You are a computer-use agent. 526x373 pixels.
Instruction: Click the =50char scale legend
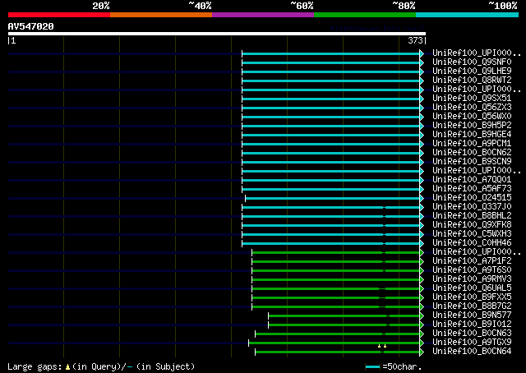click(x=393, y=366)
